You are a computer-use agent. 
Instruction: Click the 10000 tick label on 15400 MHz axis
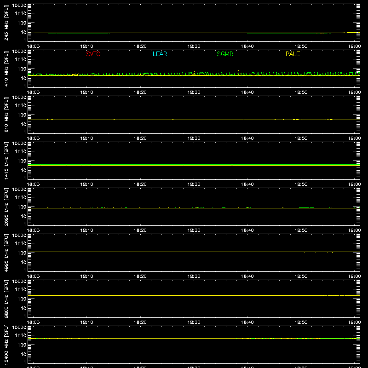tap(19, 328)
